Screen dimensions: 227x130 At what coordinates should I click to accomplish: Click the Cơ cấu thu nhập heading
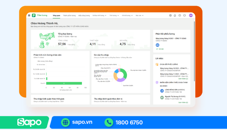click(x=101, y=55)
